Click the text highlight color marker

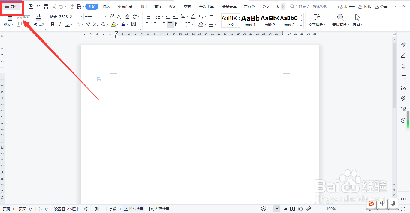(x=113, y=24)
